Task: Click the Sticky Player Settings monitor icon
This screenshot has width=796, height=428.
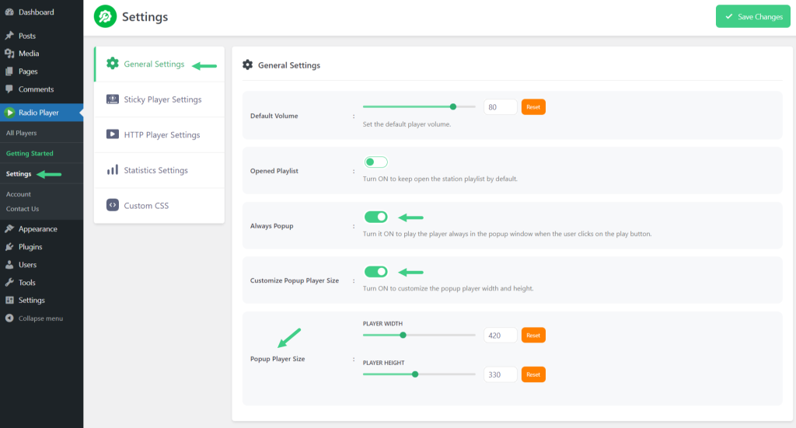Action: click(112, 99)
